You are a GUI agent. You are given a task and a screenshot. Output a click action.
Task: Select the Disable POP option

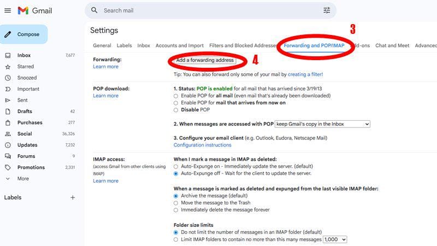175,110
